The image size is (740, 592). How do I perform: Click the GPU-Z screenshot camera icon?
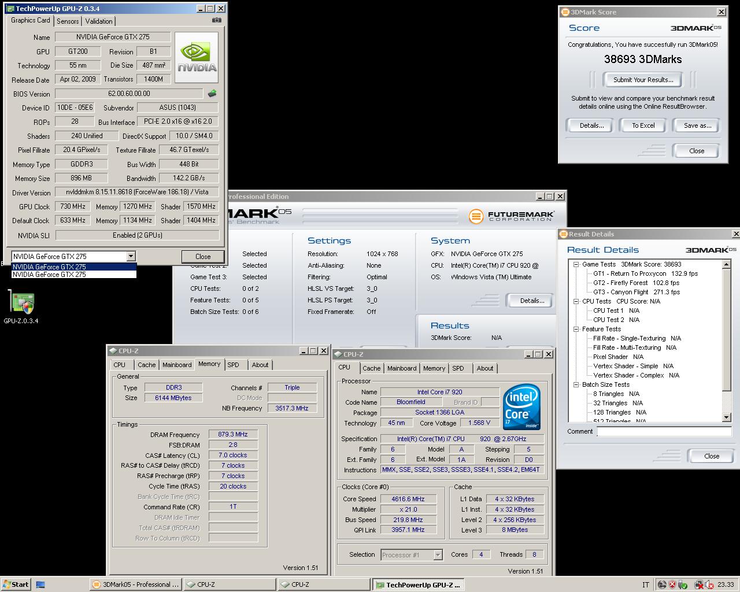pos(217,20)
